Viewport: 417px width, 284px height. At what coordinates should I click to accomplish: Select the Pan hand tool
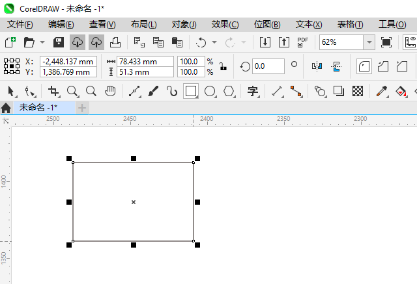click(x=110, y=91)
